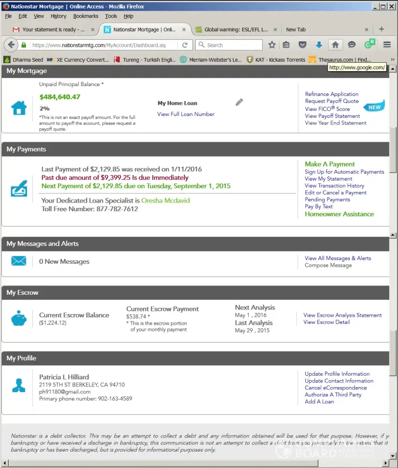The height and width of the screenshot is (468, 398).
Task: Open the Thesaurus.com bookmark
Action: pyautogui.click(x=340, y=60)
